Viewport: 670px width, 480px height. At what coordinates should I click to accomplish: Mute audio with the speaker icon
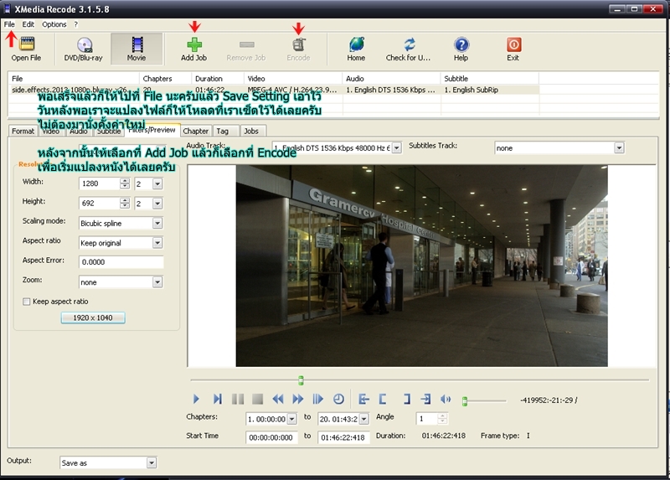(446, 399)
